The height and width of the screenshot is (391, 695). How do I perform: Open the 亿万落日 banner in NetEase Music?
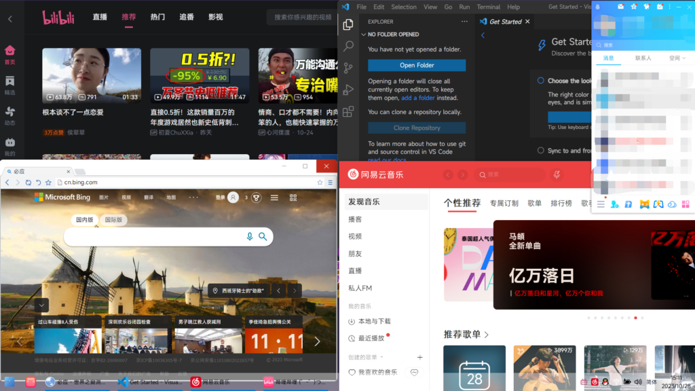point(594,265)
